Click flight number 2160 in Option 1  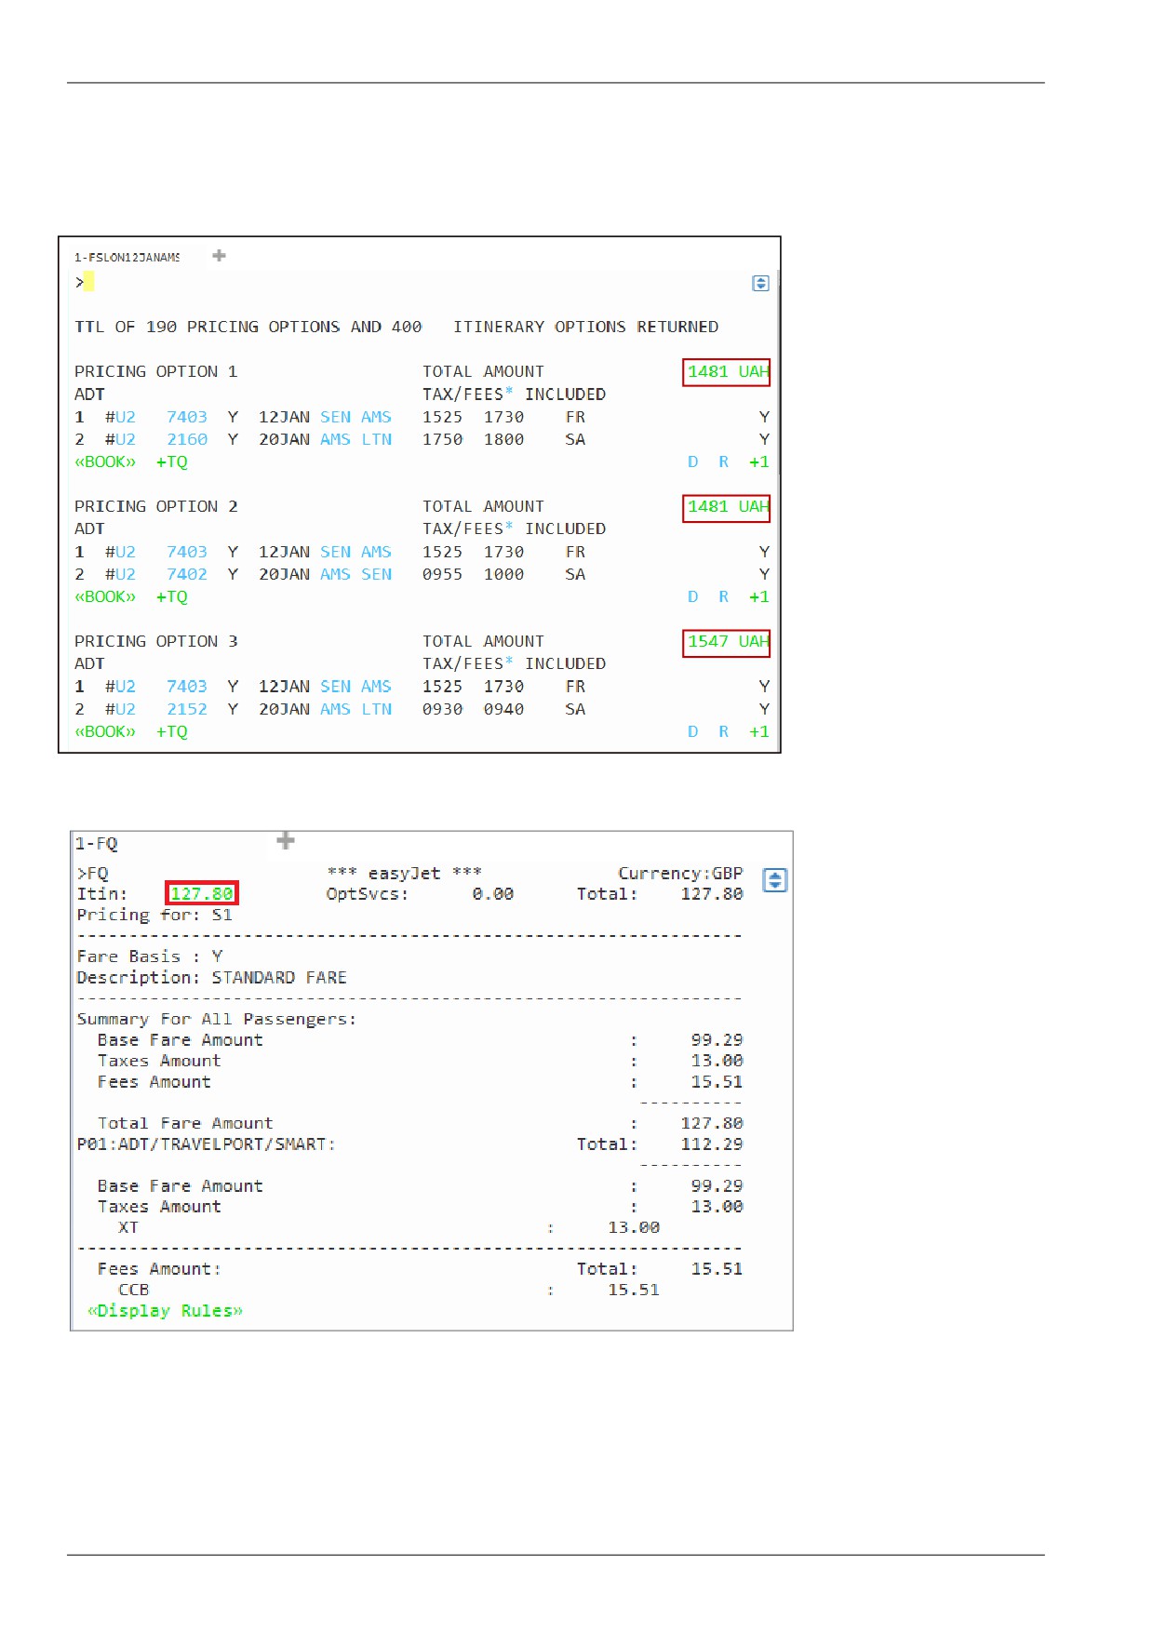point(187,439)
